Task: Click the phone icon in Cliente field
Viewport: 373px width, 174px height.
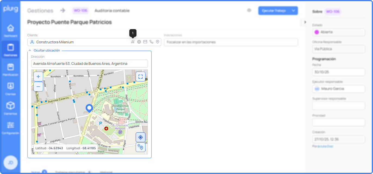Action: click(151, 42)
